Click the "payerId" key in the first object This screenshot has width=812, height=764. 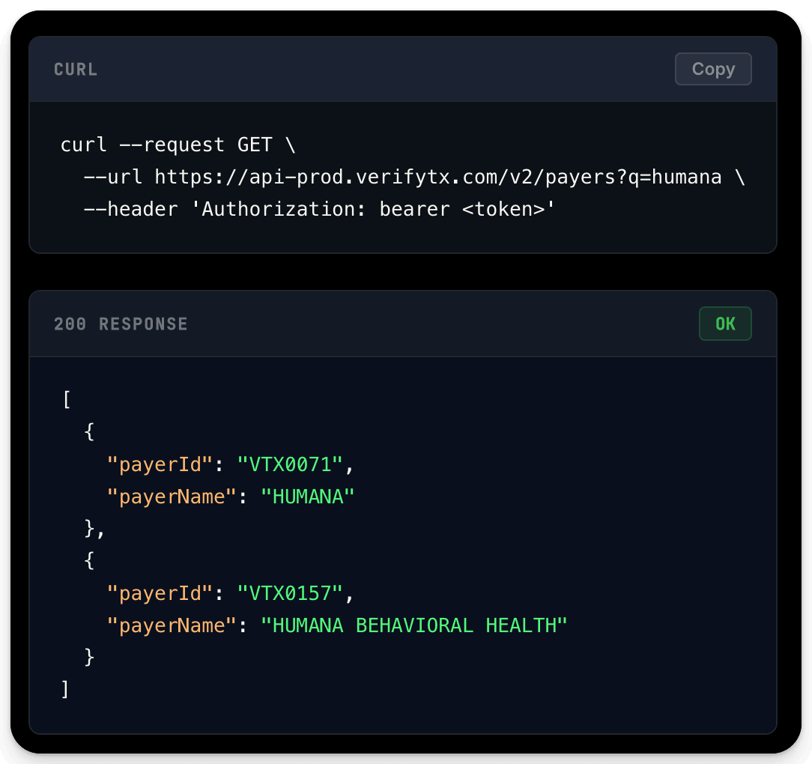(x=160, y=464)
